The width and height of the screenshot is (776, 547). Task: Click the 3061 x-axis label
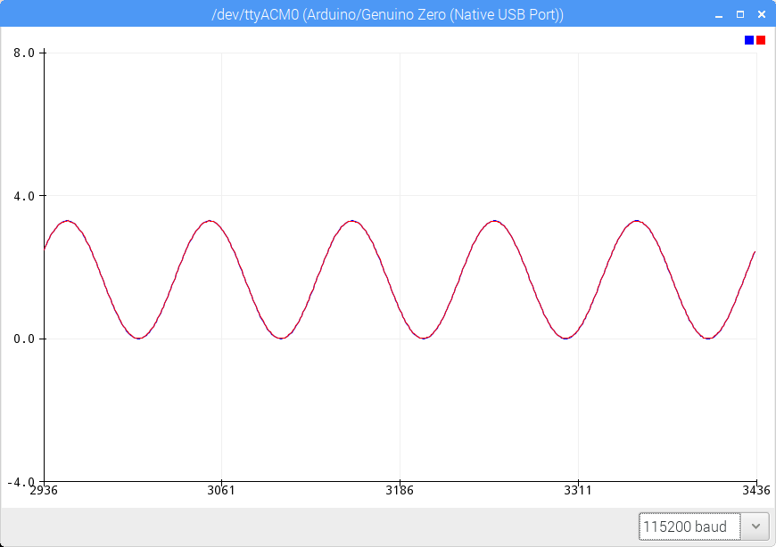pyautogui.click(x=221, y=490)
